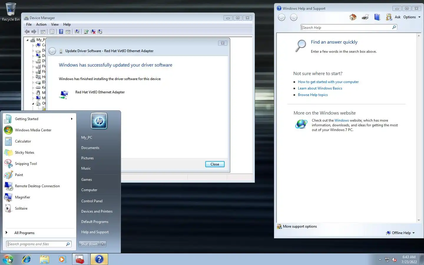Click the Help and Support question mark taskbar icon
The width and height of the screenshot is (424, 265).
coord(99,259)
